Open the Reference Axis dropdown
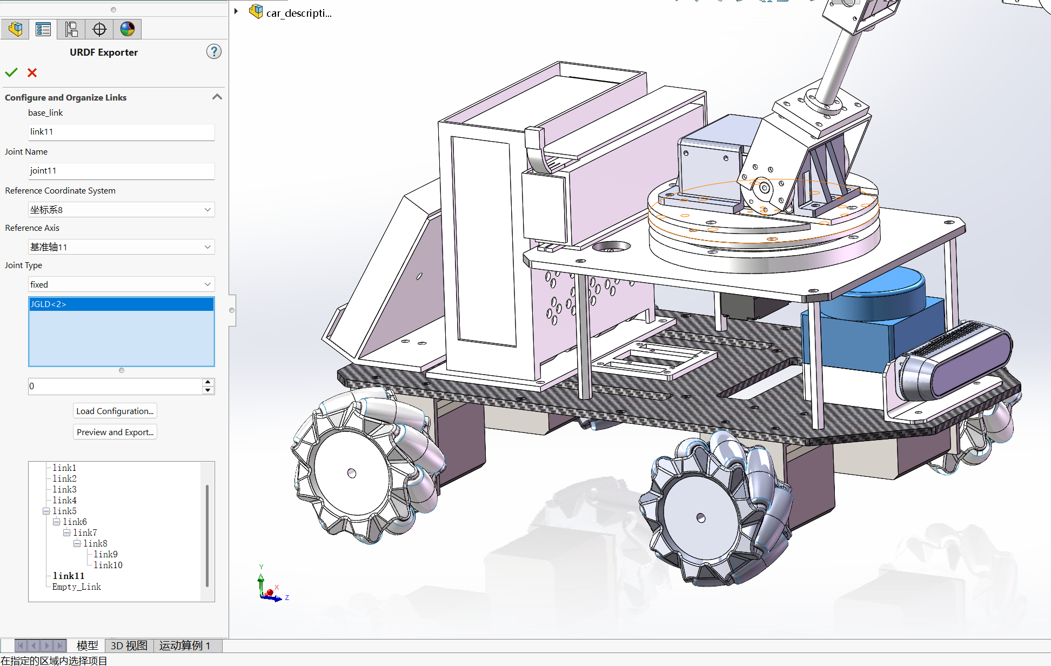 click(121, 247)
